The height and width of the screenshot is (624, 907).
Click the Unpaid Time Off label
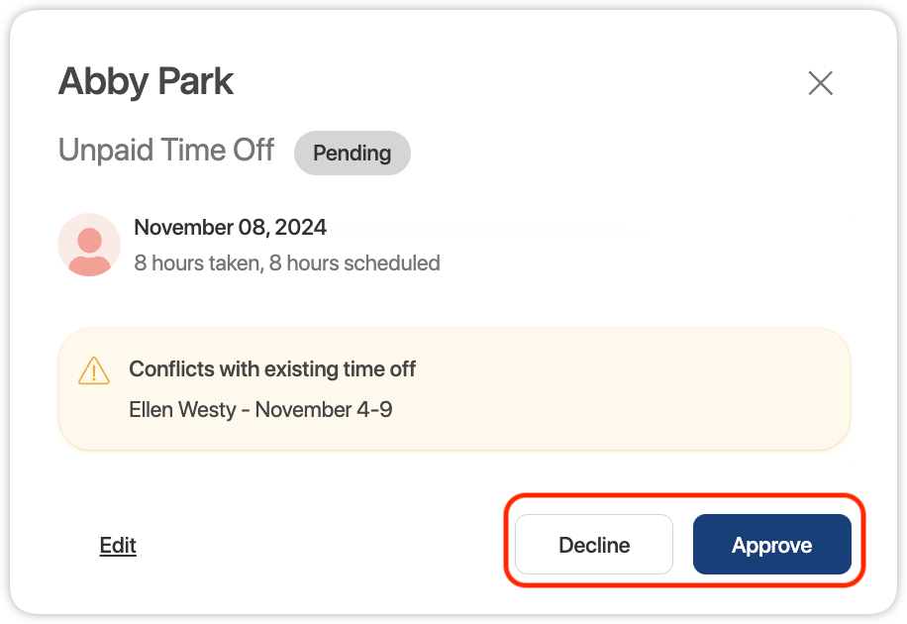tap(165, 151)
